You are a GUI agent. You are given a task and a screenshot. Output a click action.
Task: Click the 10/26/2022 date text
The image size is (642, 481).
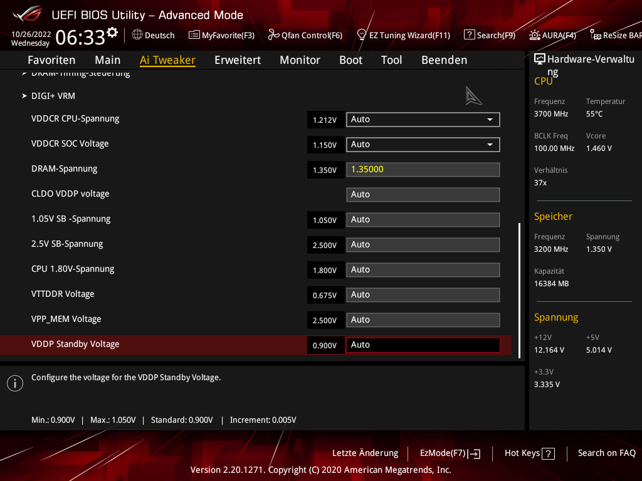coord(31,34)
